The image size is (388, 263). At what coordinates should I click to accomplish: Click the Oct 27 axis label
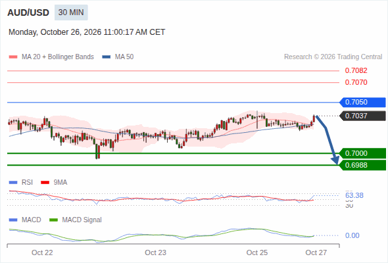[x=316, y=252]
